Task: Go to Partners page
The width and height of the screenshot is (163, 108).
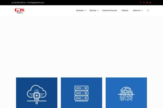Action: pos(125,11)
